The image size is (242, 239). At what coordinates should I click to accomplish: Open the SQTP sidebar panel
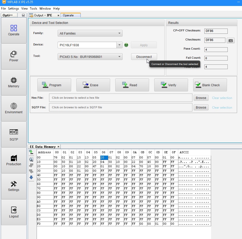14,135
